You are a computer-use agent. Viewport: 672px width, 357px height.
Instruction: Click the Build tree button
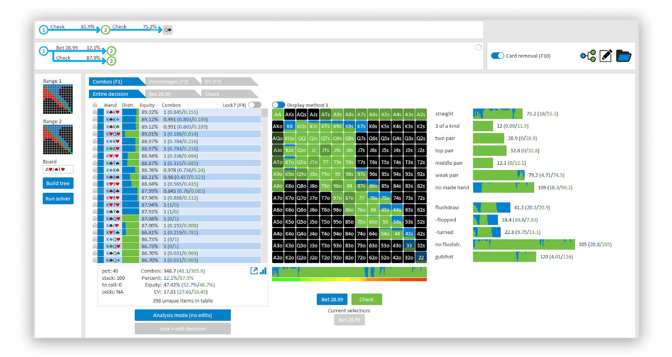[58, 183]
